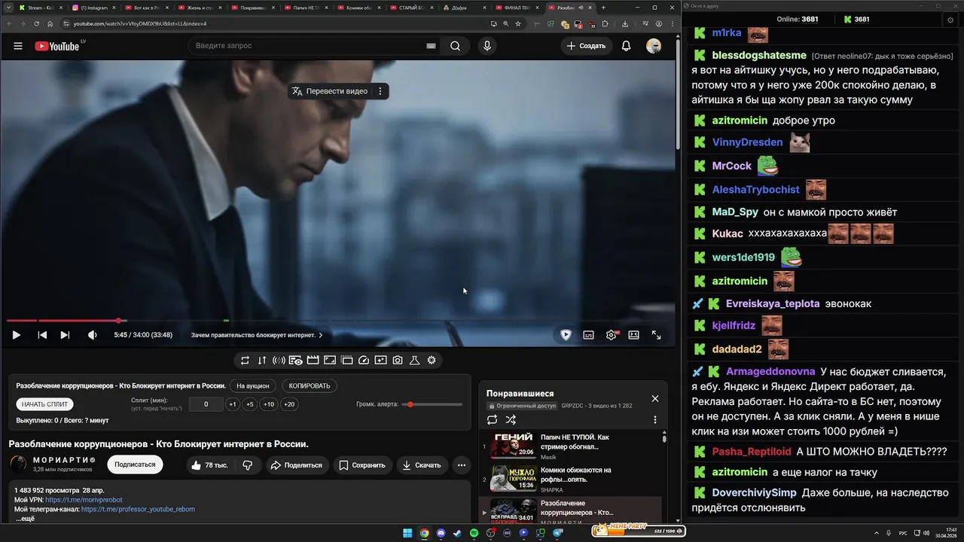This screenshot has width=964, height=542.
Task: Open YouTube notifications bell
Action: (626, 46)
